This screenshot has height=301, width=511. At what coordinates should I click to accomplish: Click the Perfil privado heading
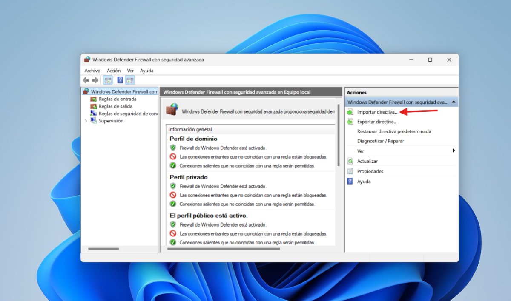(x=189, y=177)
